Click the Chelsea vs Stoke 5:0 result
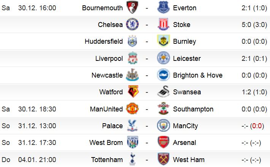270x167 pixels. [254, 25]
